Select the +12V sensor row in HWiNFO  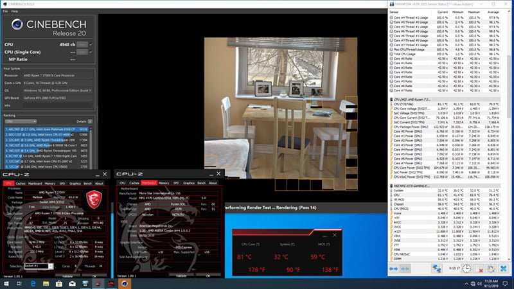(x=445, y=231)
